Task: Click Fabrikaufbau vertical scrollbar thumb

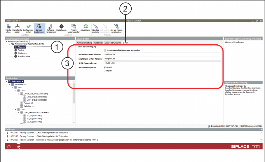Action: (x=74, y=93)
